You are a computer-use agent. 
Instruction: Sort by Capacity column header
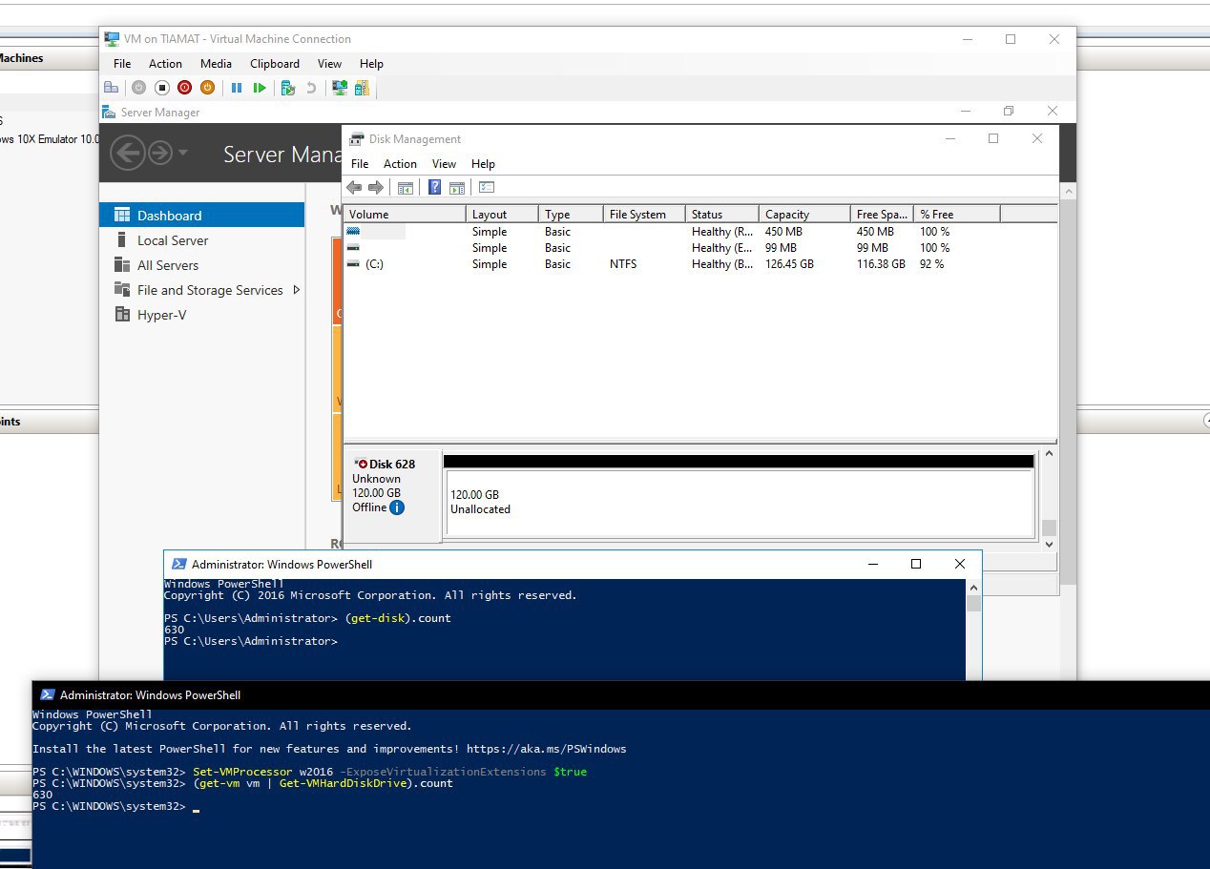[x=804, y=215]
